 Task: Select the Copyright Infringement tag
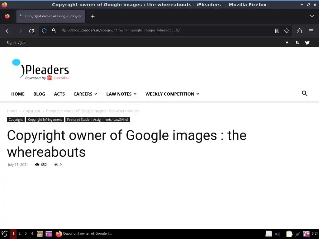coord(45,119)
